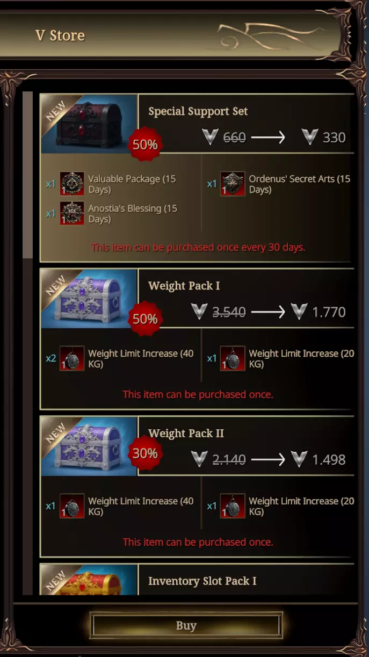Click the Anostia's Blessing item icon
Viewport: 369px width, 657px height.
point(72,213)
